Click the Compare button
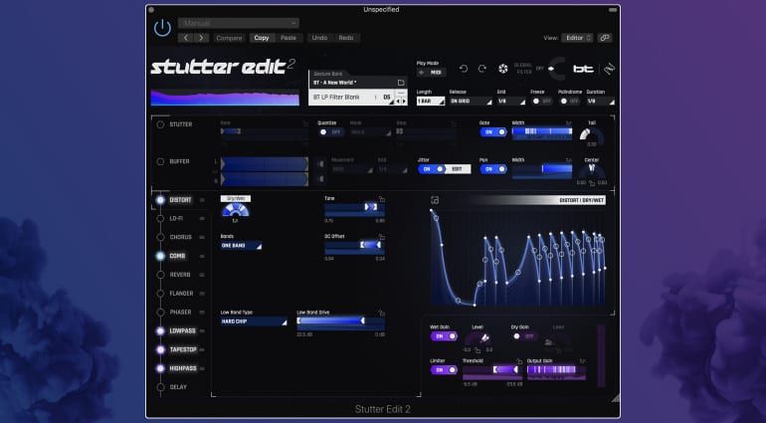766x423 pixels. [229, 38]
